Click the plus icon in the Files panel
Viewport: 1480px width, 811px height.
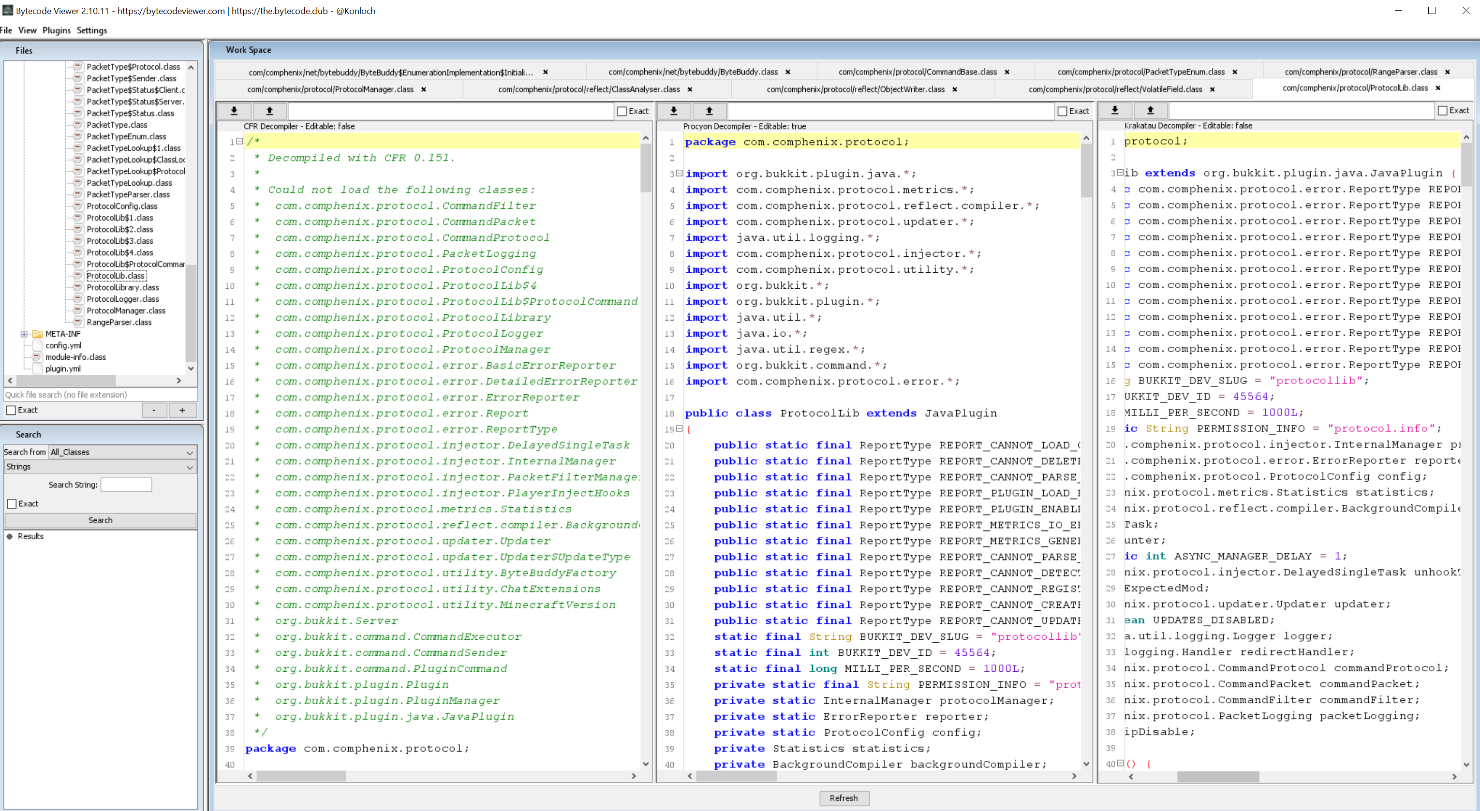182,410
